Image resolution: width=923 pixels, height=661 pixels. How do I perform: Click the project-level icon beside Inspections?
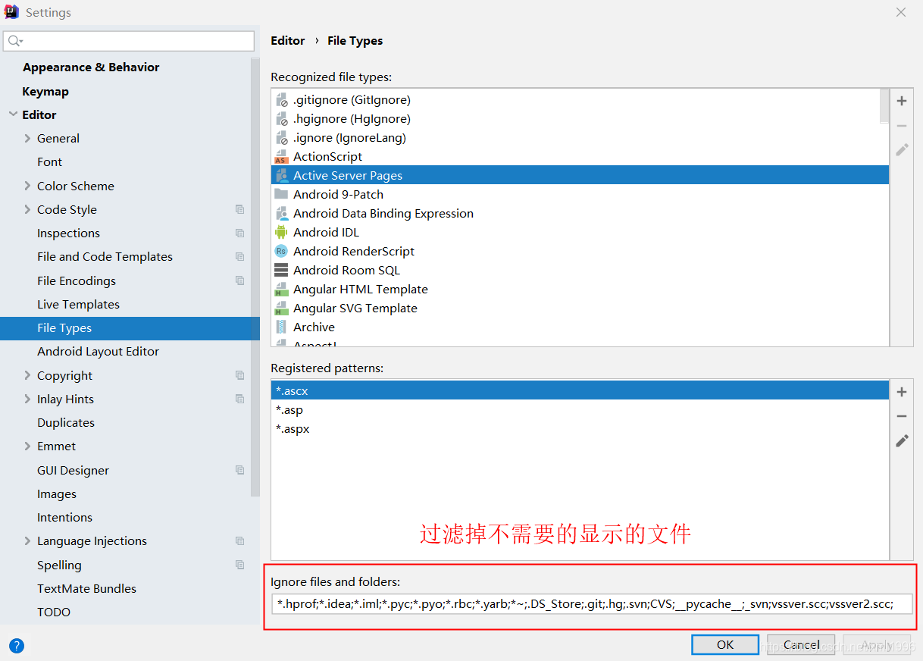[x=239, y=233]
